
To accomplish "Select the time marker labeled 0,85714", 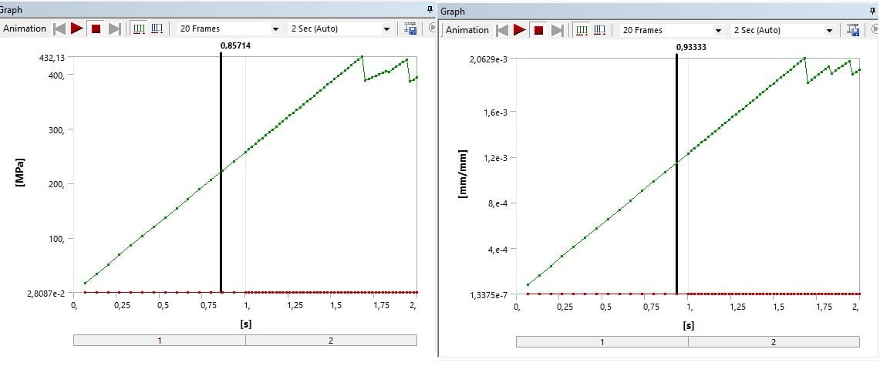I will click(x=221, y=173).
